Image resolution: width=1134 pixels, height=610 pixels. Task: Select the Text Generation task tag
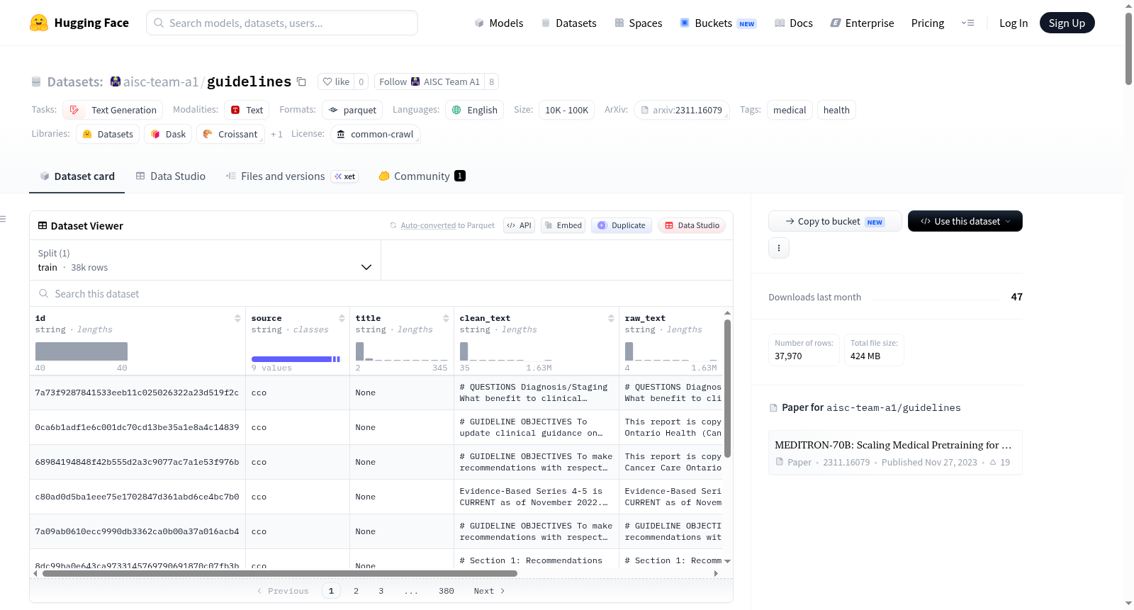(x=113, y=110)
